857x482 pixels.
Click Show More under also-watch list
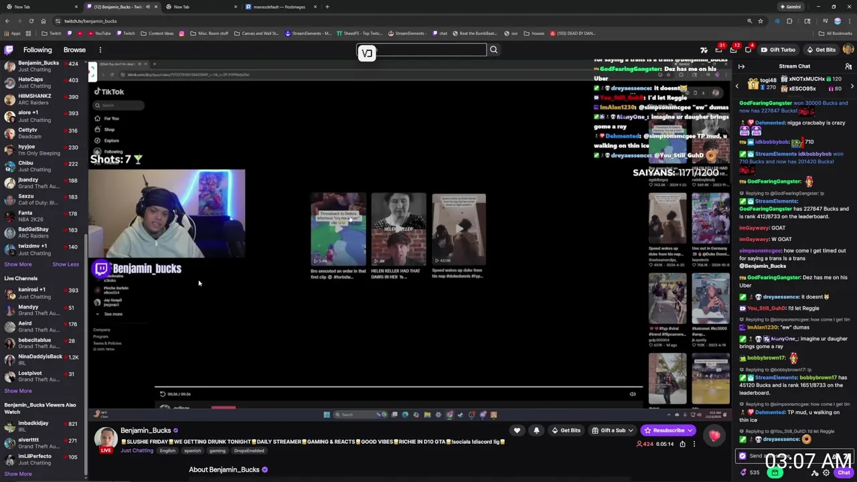pyautogui.click(x=18, y=474)
